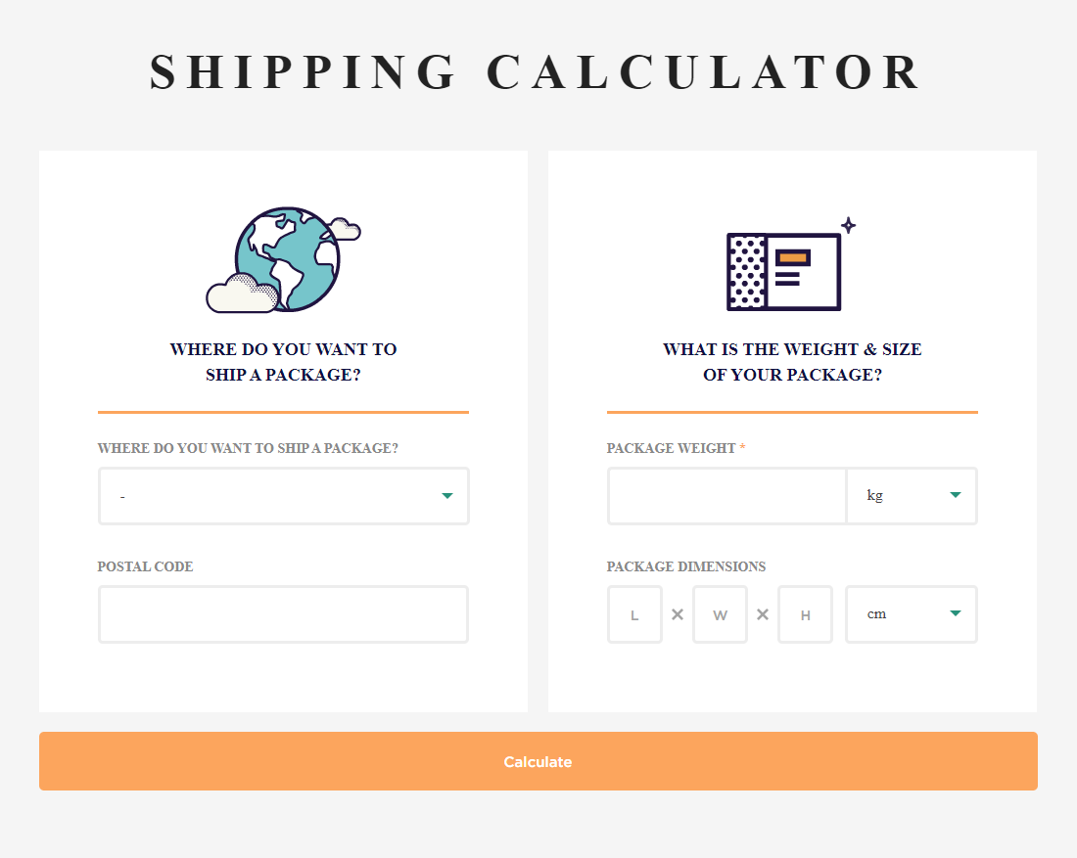
Task: Select the H height dimension field
Action: pos(805,614)
